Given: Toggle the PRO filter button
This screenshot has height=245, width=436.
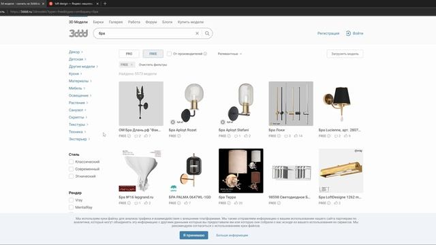Looking at the screenshot, I should pyautogui.click(x=129, y=54).
